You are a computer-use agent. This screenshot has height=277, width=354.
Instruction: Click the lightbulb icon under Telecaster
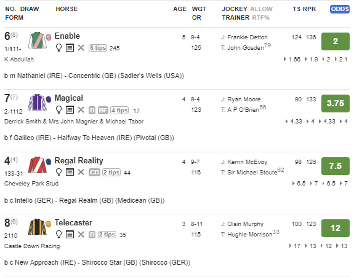[58, 235]
